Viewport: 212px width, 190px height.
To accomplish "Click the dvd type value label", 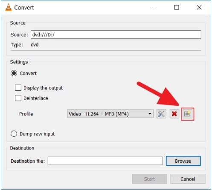I will click(35, 45).
